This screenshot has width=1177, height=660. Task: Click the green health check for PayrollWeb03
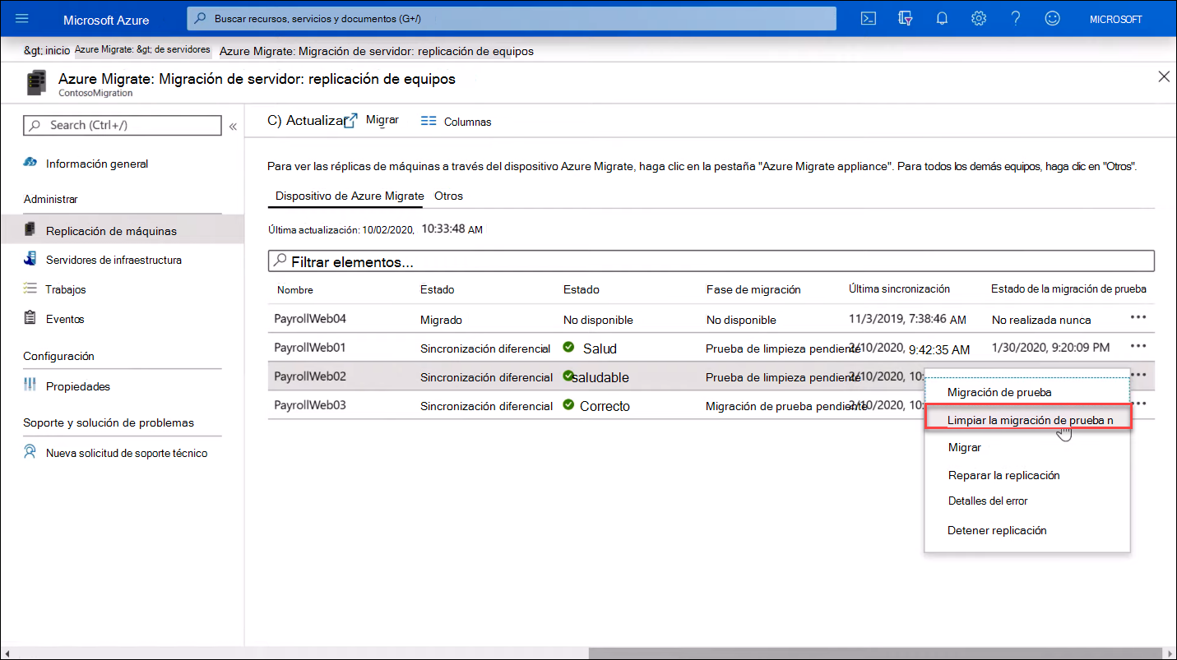(568, 404)
